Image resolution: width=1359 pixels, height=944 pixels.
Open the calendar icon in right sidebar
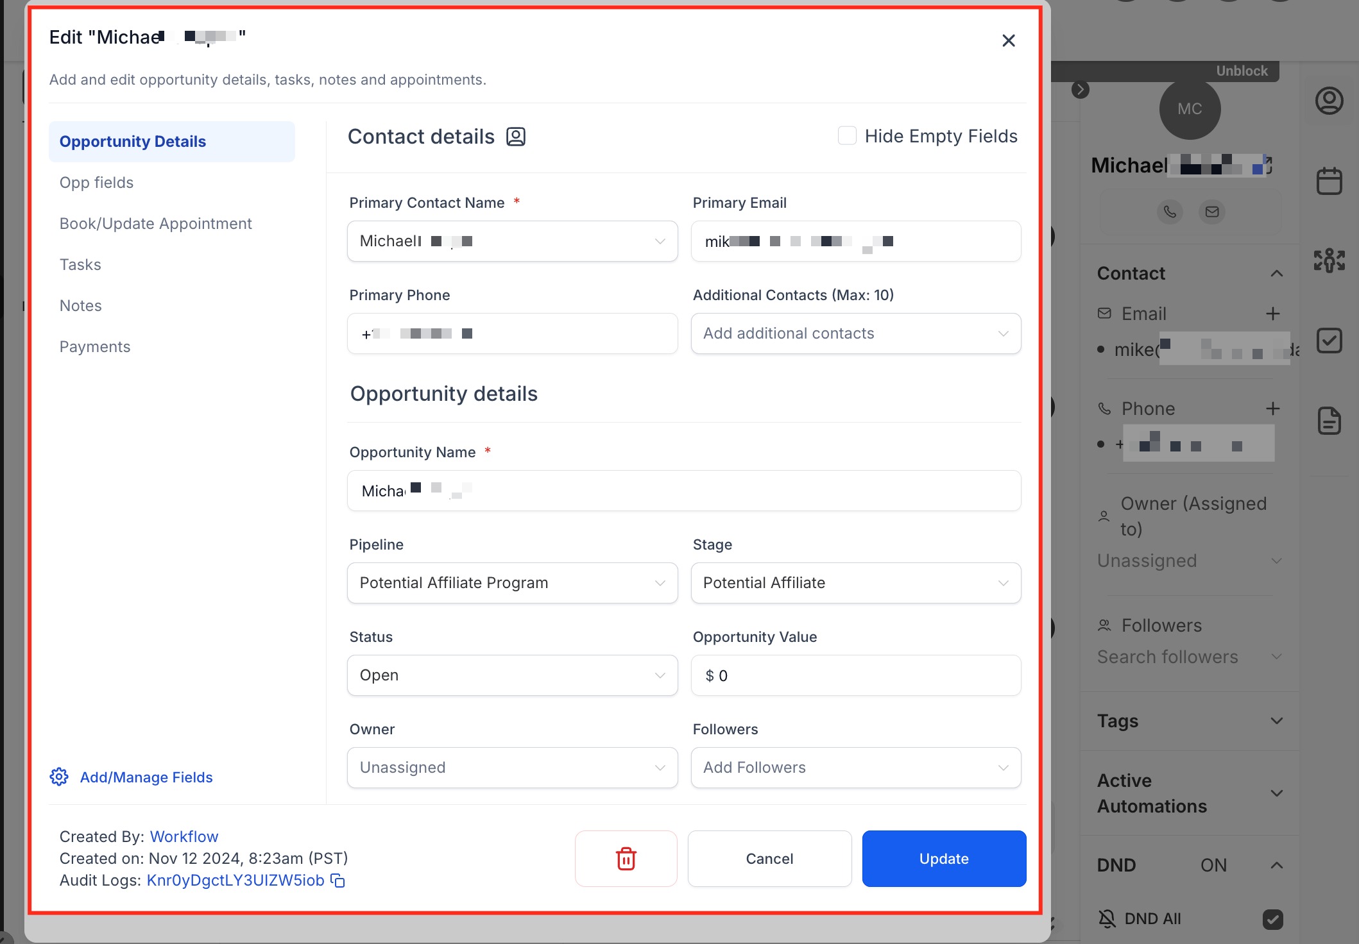[x=1329, y=181]
